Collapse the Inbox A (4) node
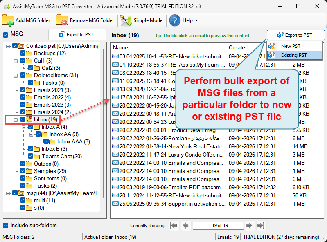The image size is (327, 242). (23, 127)
